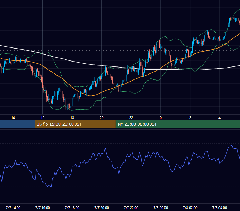Click the 7/7 14:00 indicator axis label
240x211 pixels.
[13, 207]
